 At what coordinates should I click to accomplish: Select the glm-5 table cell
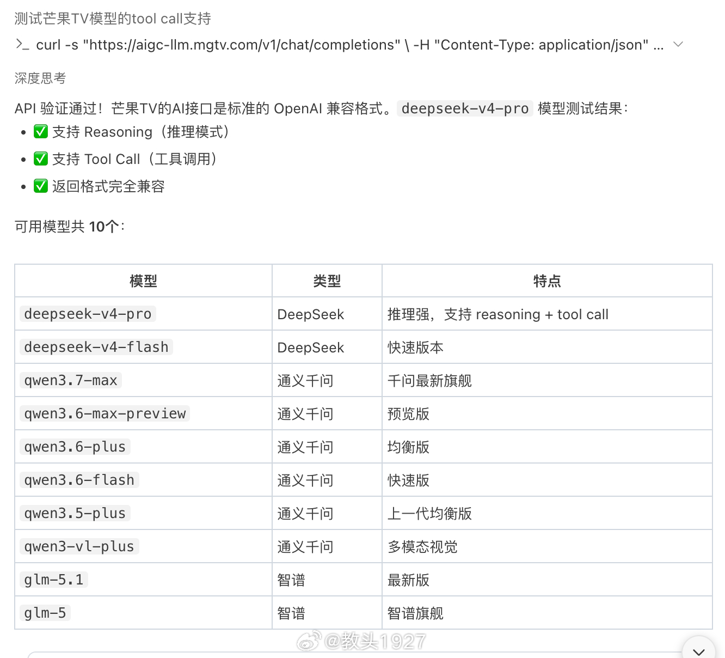pos(143,613)
